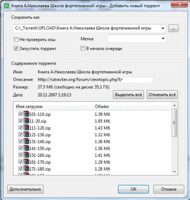Image resolution: width=190 pixels, height=200 pixels.
Task: Click the archive icon of 111-120.zip
Action: pyautogui.click(x=26, y=128)
